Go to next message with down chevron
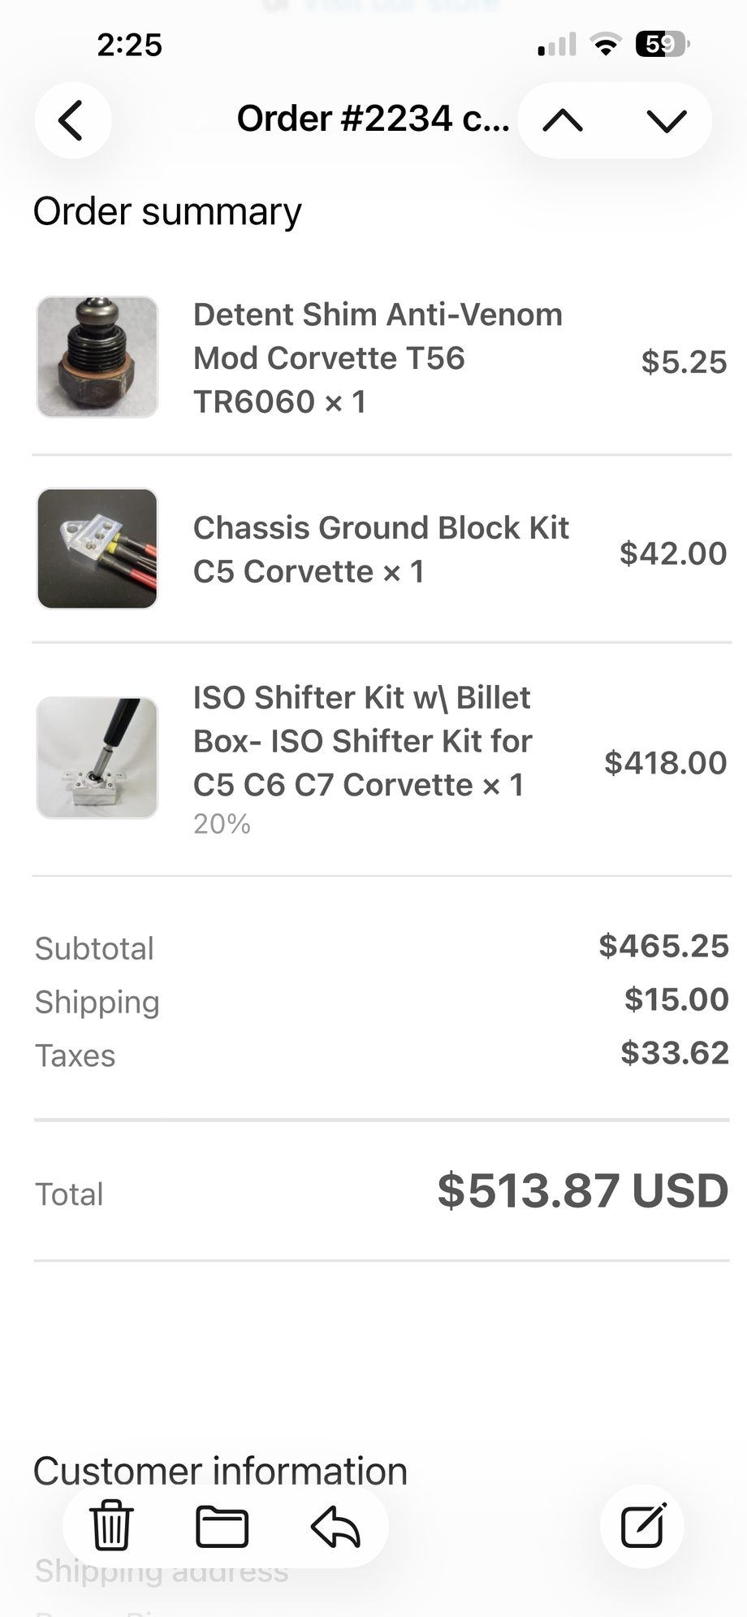Screen dimensions: 747x1617 tap(667, 120)
